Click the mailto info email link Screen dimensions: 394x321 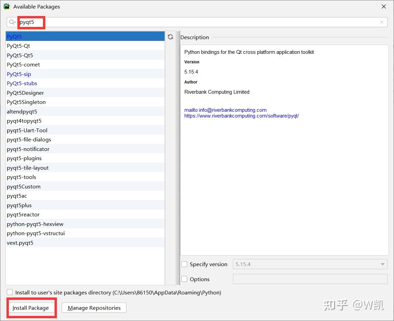tap(225, 110)
